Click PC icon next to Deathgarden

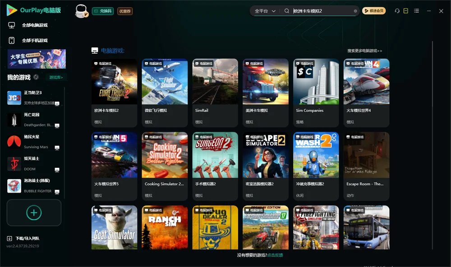click(x=57, y=126)
